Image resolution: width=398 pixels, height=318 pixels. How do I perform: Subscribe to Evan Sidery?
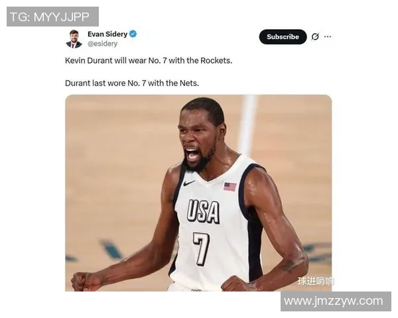pyautogui.click(x=283, y=37)
